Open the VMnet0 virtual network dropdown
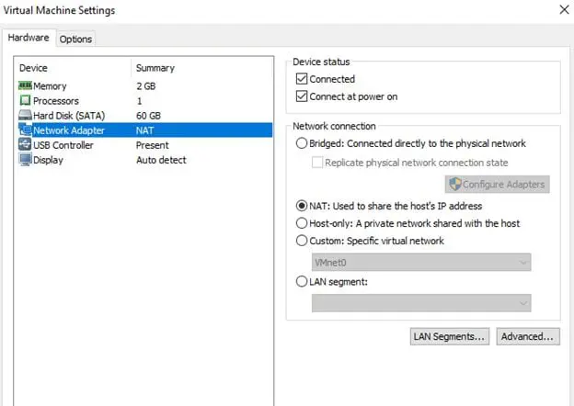 (421, 262)
